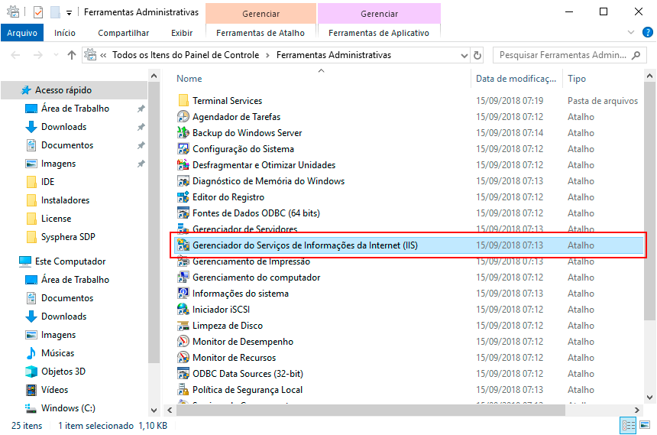Open Músicas in the navigation pane

[x=57, y=353]
